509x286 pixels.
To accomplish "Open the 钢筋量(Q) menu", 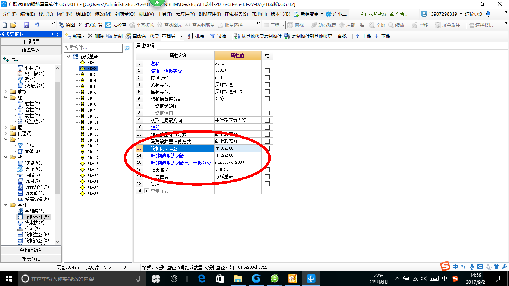I will click(x=125, y=14).
